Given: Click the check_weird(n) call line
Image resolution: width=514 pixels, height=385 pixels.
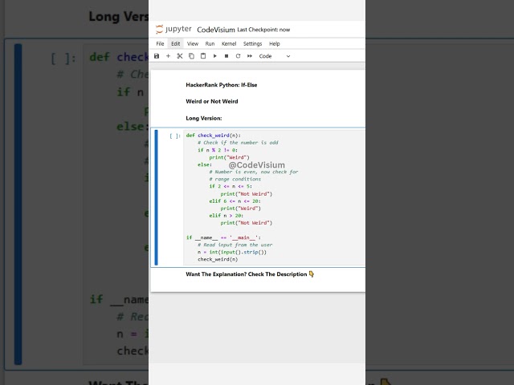Looking at the screenshot, I should (x=218, y=259).
